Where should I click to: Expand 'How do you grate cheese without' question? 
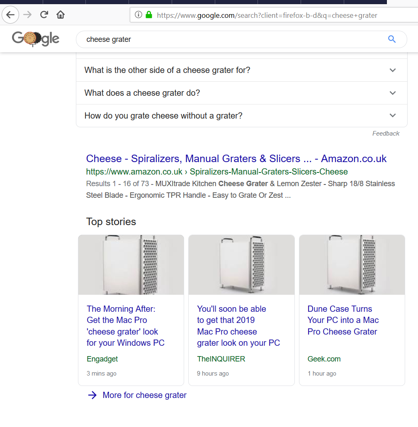(392, 116)
